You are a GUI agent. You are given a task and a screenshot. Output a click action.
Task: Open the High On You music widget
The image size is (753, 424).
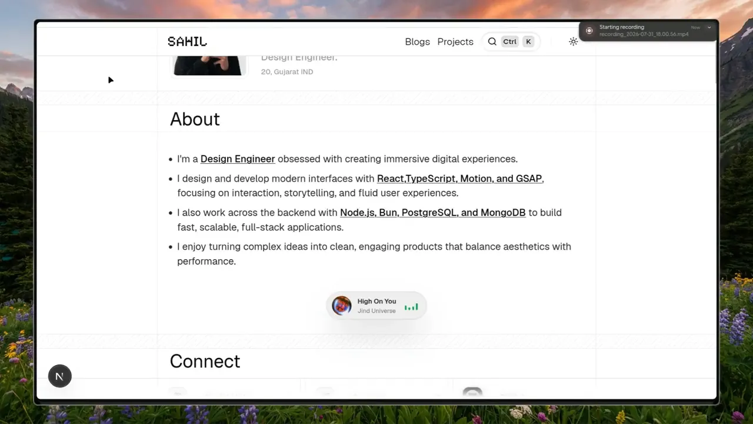pyautogui.click(x=376, y=306)
